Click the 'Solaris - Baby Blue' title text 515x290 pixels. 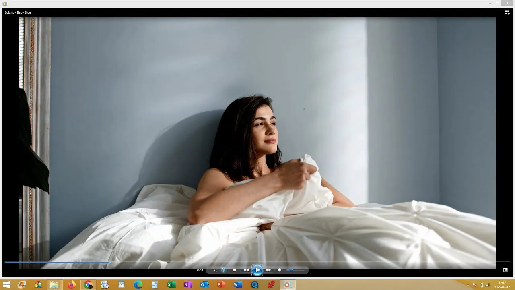pos(18,12)
